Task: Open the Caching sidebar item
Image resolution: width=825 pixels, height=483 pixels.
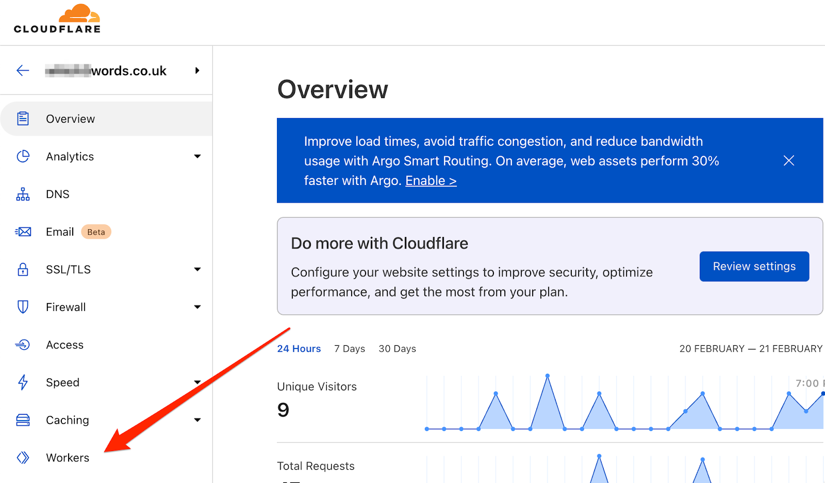Action: point(106,420)
